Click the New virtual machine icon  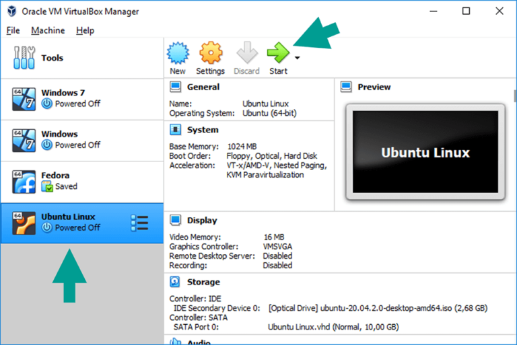[x=178, y=52]
